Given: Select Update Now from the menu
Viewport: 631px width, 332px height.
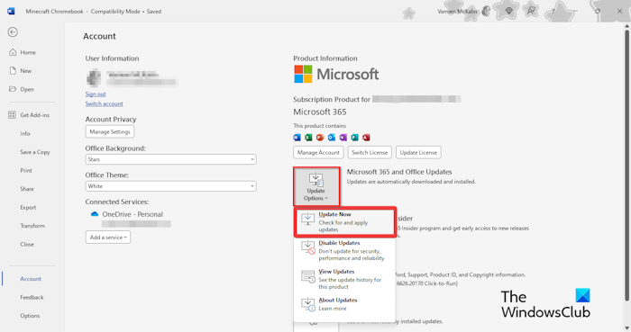Looking at the screenshot, I should [x=345, y=221].
